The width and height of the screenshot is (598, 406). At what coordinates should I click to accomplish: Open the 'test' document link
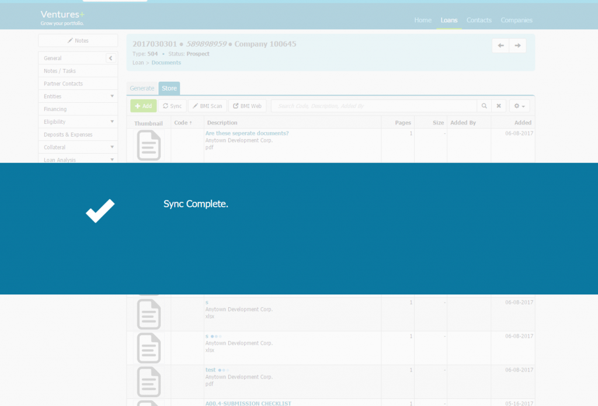point(210,370)
